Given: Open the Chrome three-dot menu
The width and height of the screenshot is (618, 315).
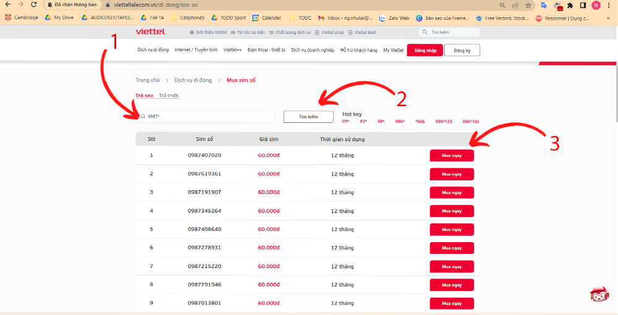Looking at the screenshot, I should tap(609, 5).
